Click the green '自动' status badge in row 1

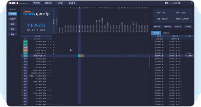26,42
